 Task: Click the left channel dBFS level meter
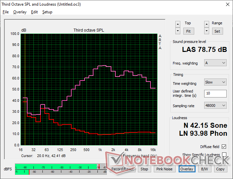61,167
